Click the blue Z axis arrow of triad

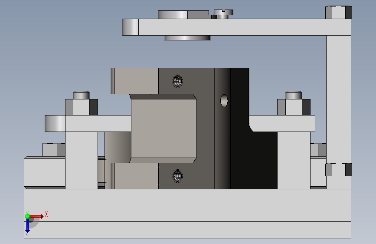coord(27,226)
